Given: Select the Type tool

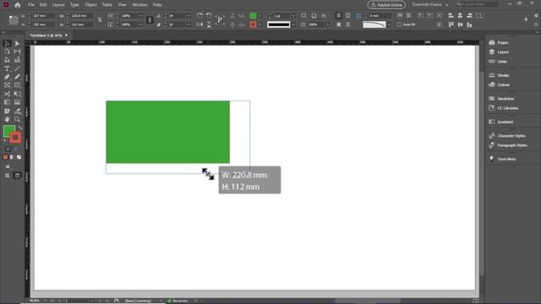Looking at the screenshot, I should 7,68.
